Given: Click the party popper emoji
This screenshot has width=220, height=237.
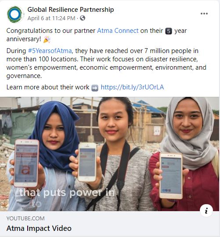Looking at the screenshot, I should (x=47, y=39).
